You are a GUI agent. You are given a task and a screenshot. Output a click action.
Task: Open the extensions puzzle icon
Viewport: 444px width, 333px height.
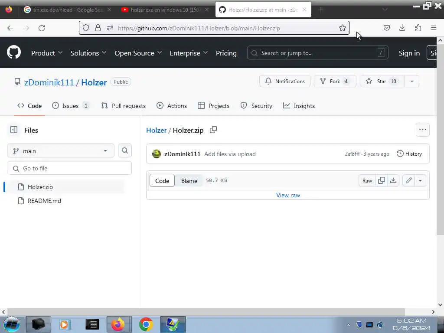click(x=418, y=28)
